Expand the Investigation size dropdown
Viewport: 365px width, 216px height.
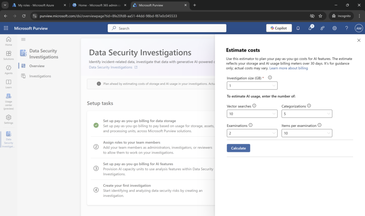pyautogui.click(x=252, y=86)
